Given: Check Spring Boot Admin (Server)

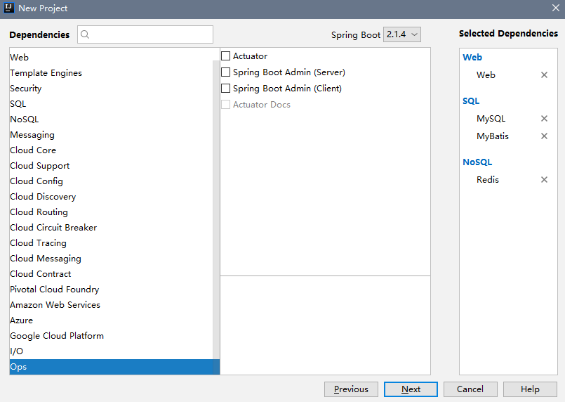Looking at the screenshot, I should pos(225,72).
